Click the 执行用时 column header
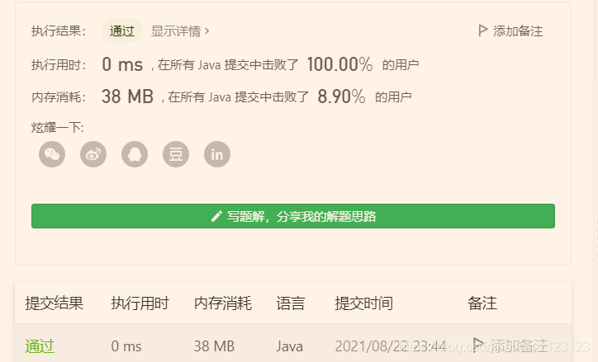The height and width of the screenshot is (362, 598). tap(140, 303)
